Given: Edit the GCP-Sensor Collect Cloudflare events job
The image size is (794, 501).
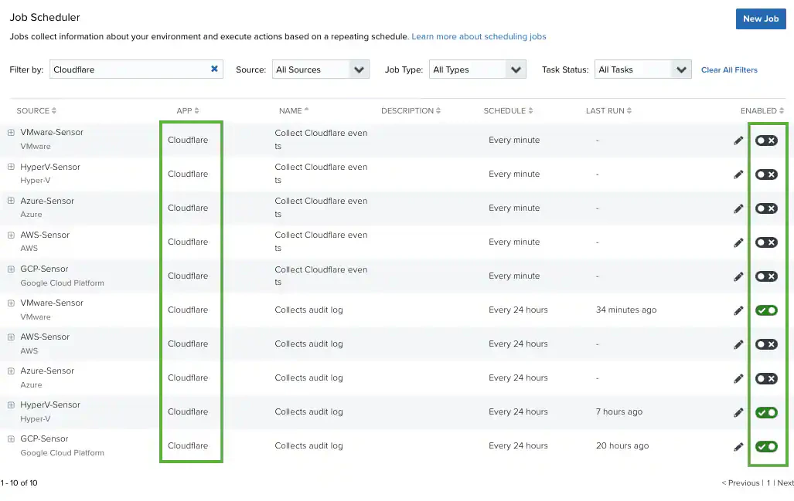Looking at the screenshot, I should 738,276.
